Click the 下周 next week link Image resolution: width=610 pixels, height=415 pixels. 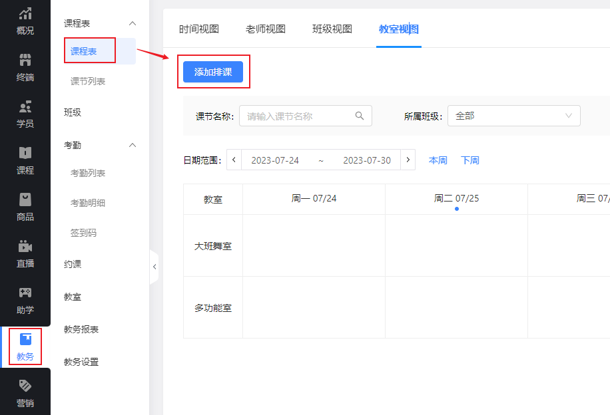click(470, 160)
